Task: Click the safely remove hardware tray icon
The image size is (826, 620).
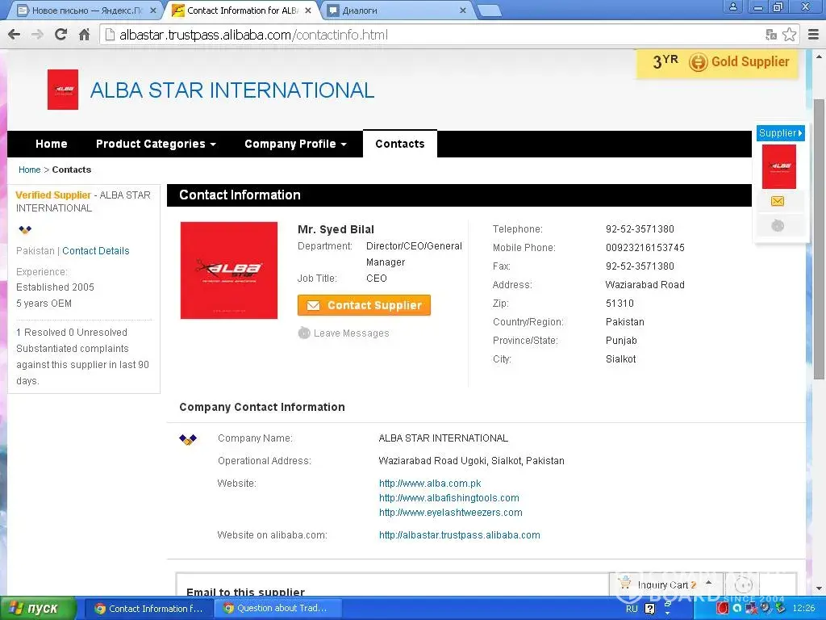Action: (780, 608)
